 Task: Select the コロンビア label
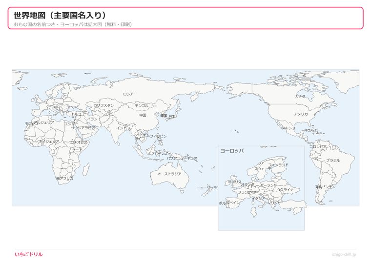coord(318,146)
